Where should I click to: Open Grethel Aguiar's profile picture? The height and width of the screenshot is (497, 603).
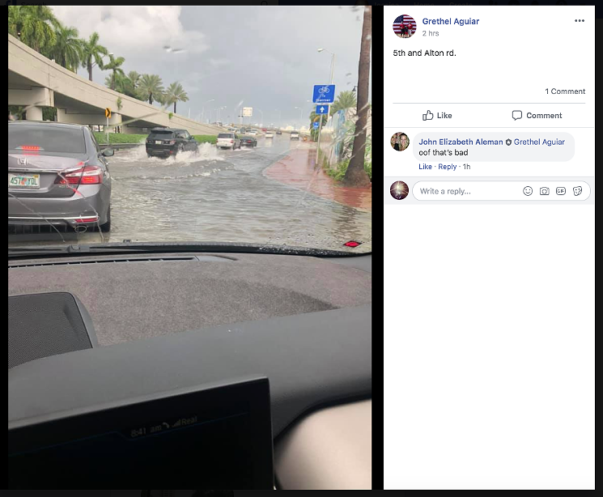[x=404, y=26]
